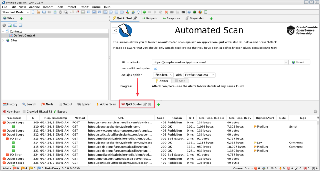Click the target scope icon above the Sites tree

[4, 25]
